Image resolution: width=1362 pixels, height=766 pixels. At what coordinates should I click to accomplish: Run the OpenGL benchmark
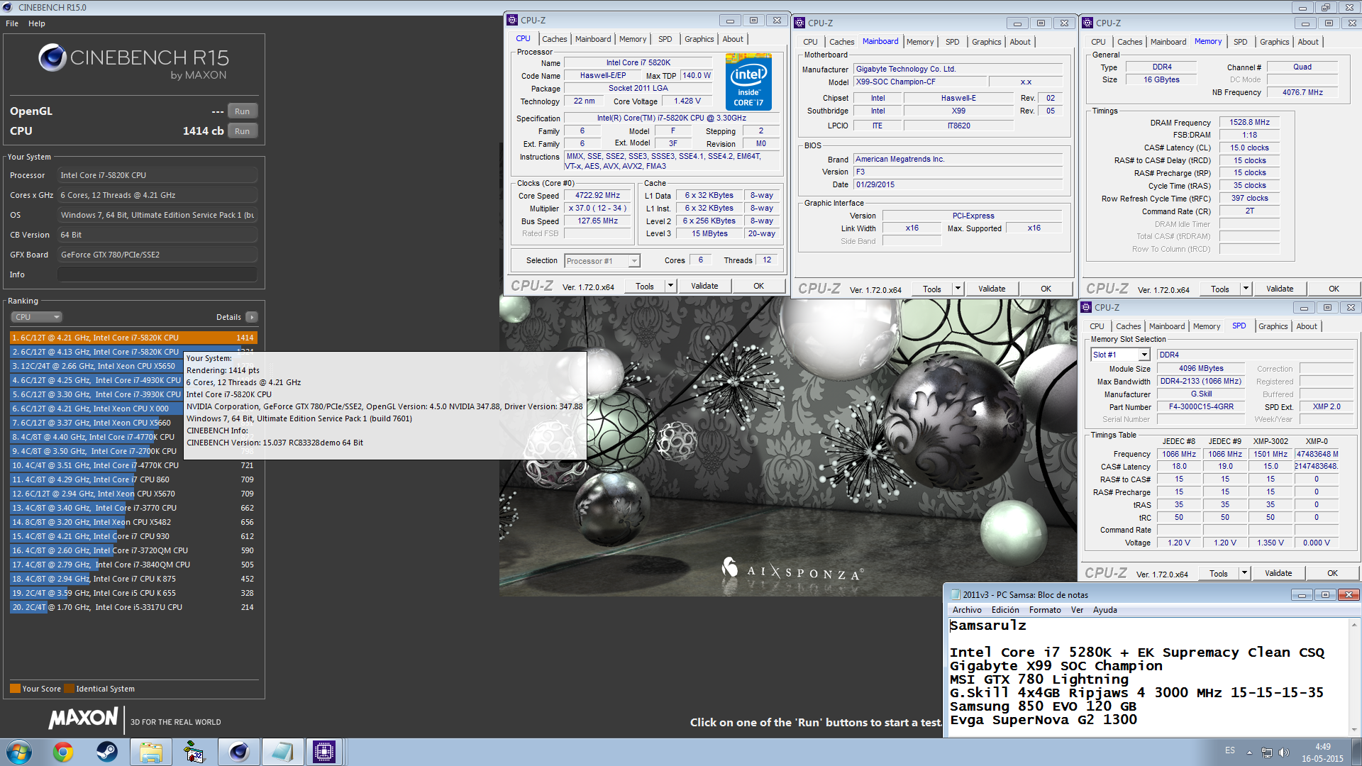(x=242, y=111)
